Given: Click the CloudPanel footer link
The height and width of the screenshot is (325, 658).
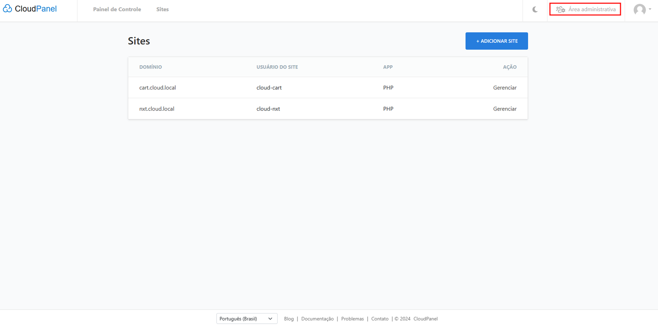Looking at the screenshot, I should [425, 319].
